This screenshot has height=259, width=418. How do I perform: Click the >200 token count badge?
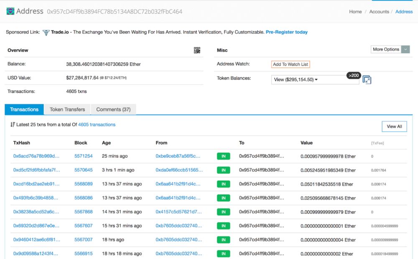point(354,76)
